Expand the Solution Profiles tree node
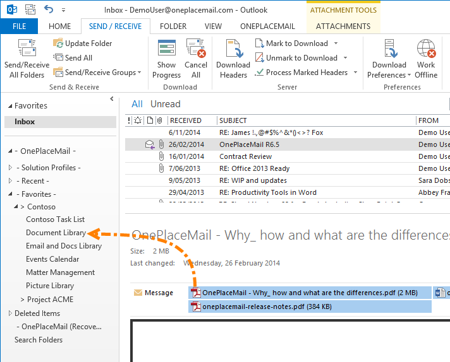Image resolution: width=450 pixels, height=362 pixels. coord(10,168)
